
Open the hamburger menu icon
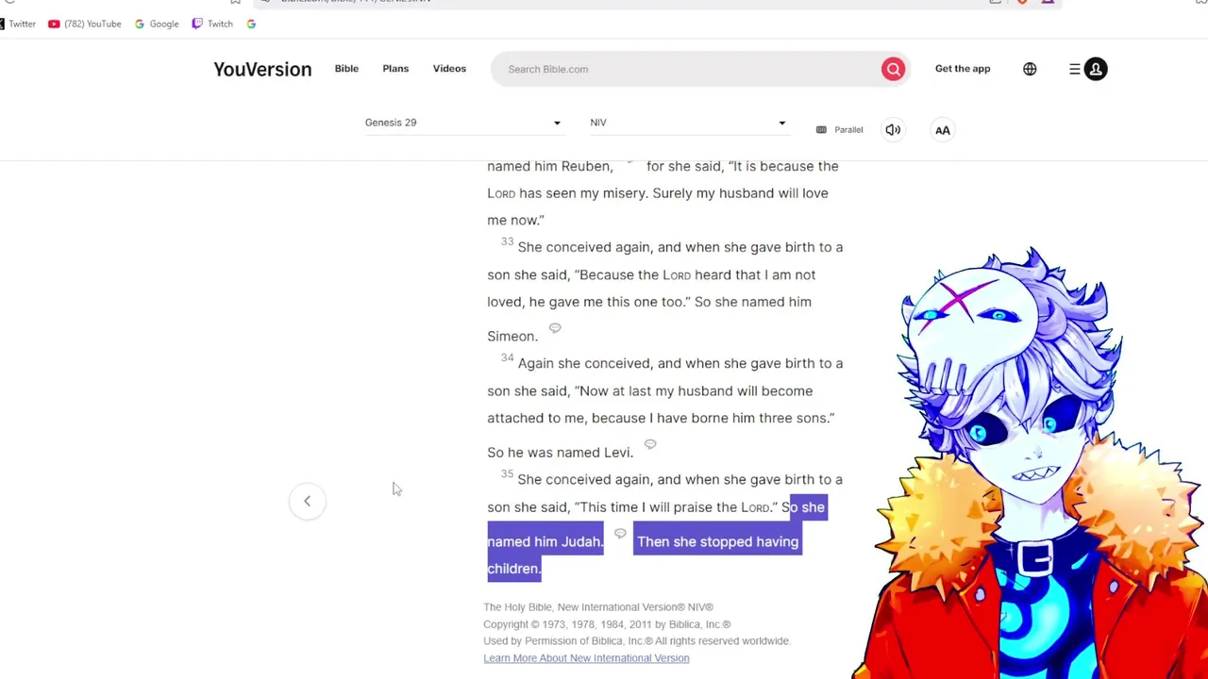click(x=1074, y=69)
